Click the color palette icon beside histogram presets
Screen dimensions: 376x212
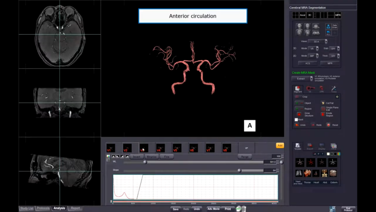[x=108, y=156]
